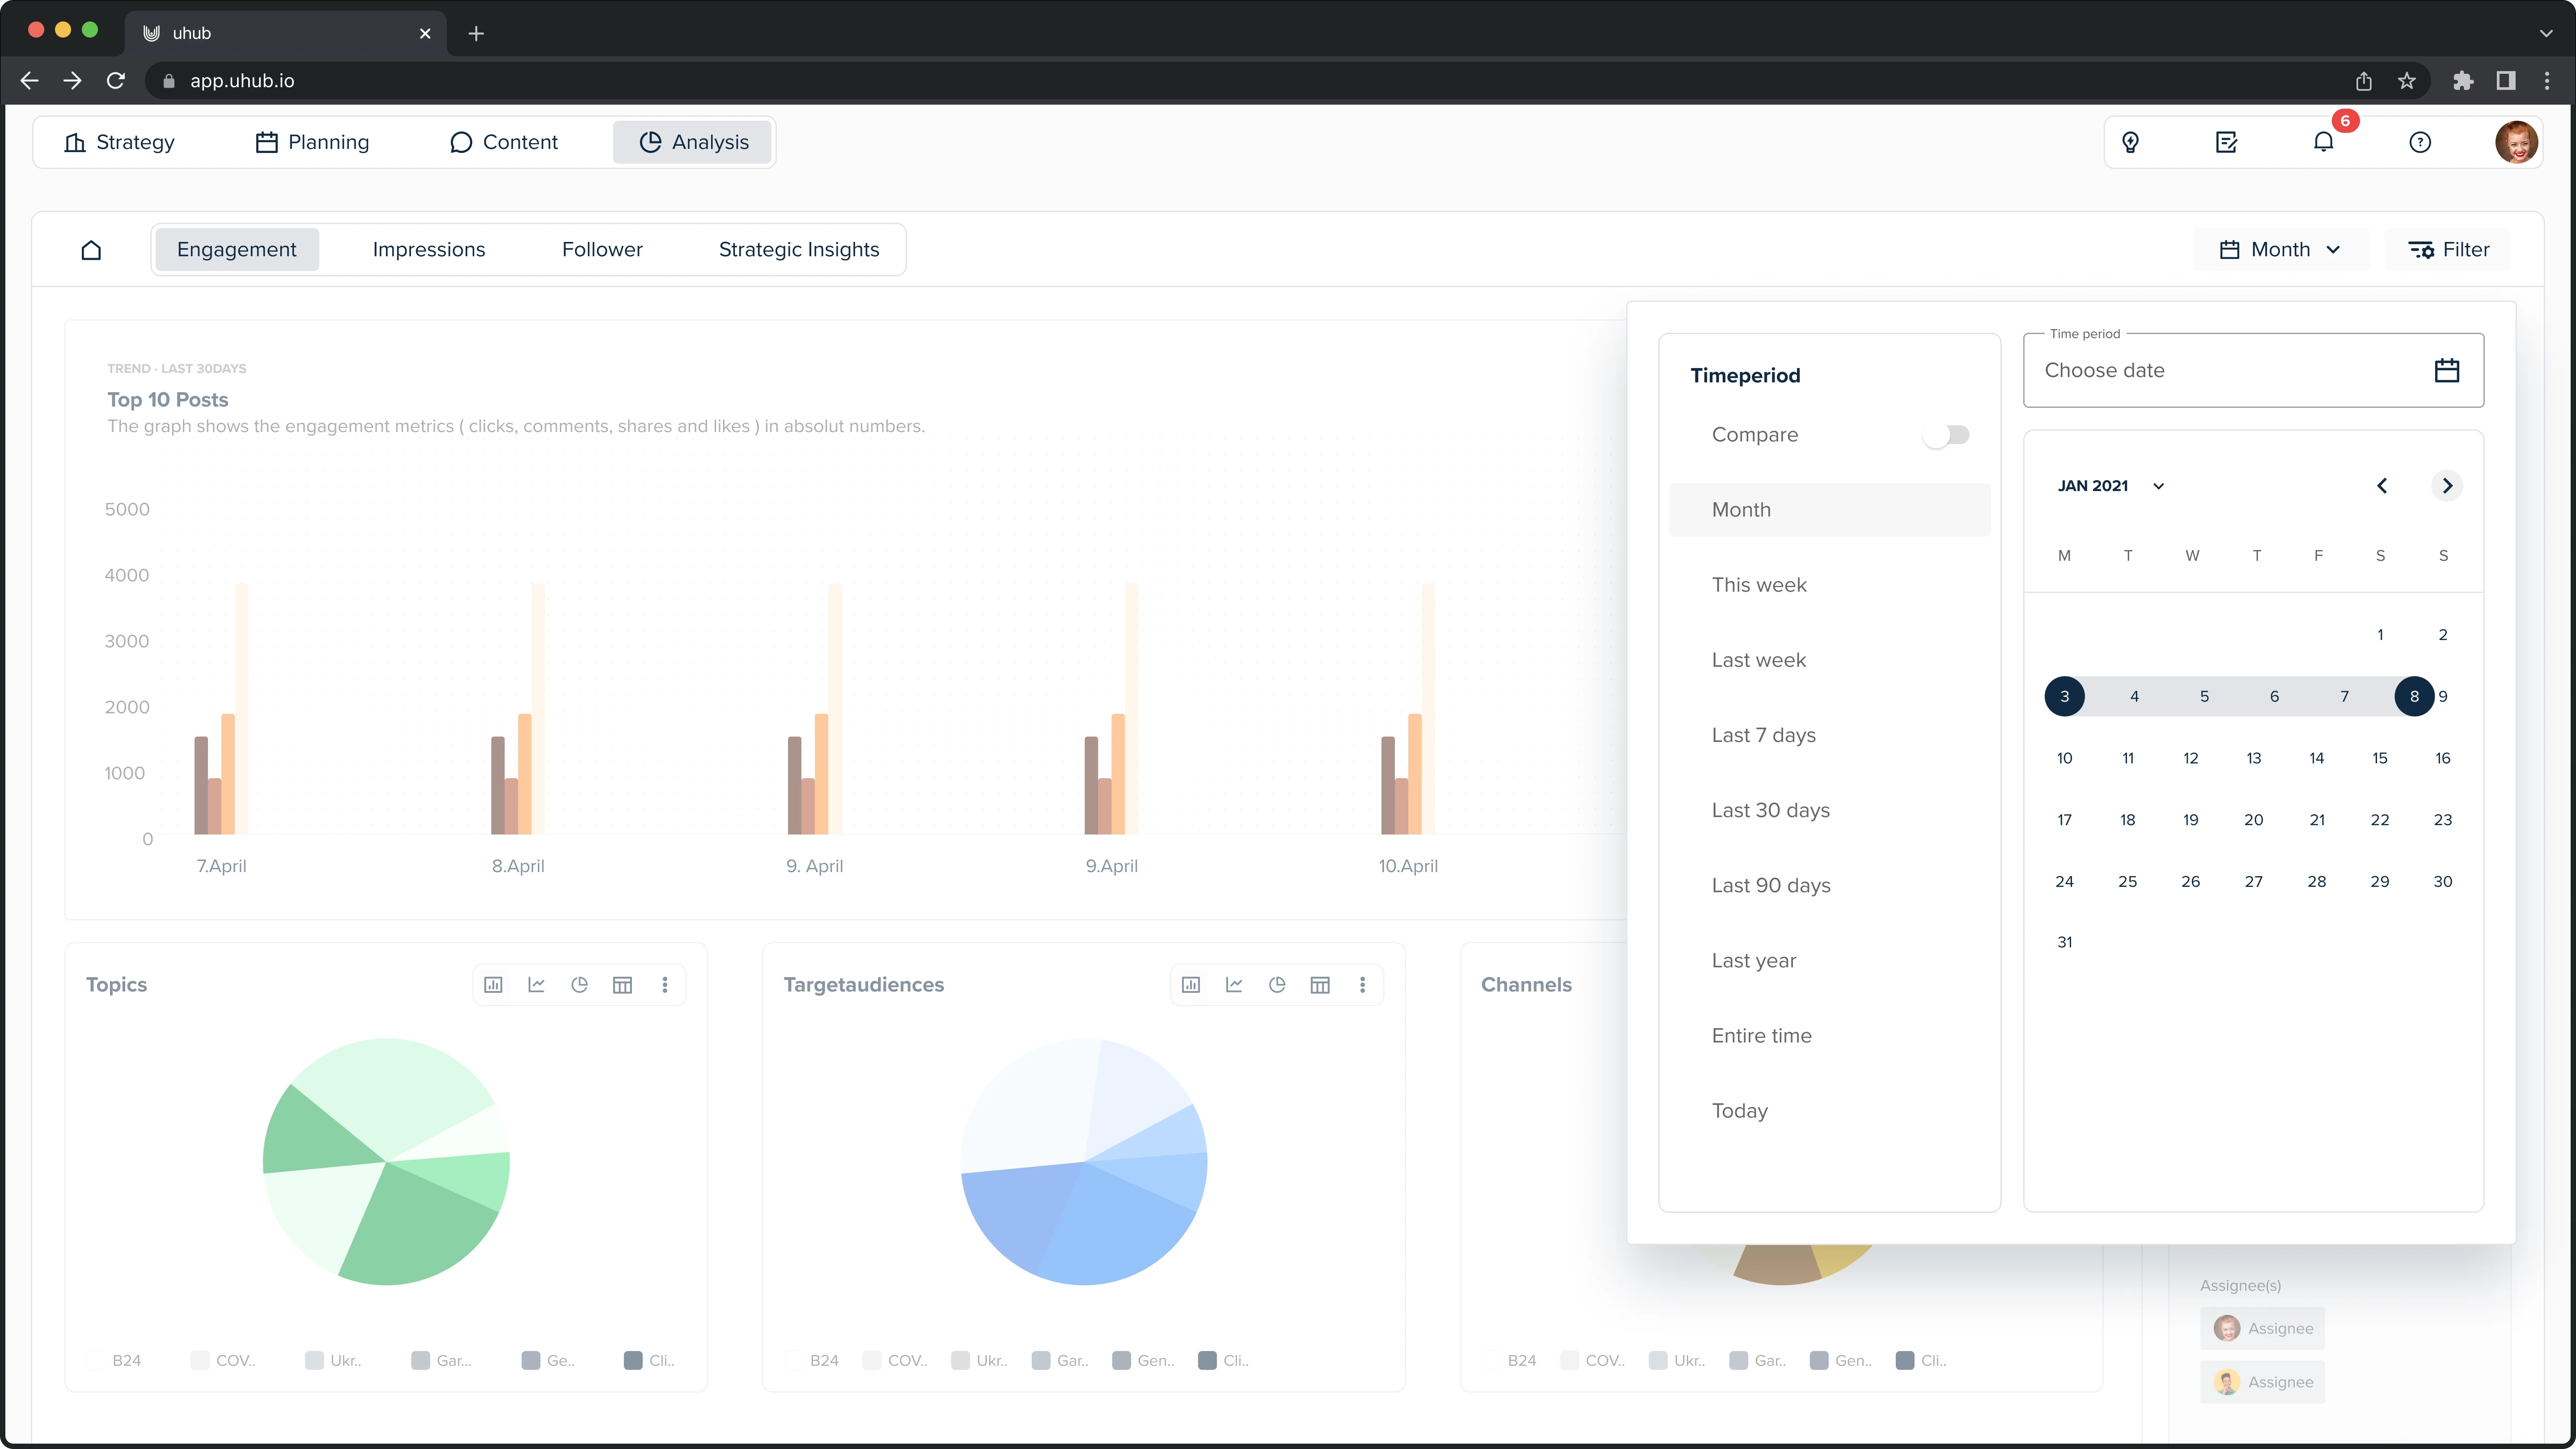This screenshot has height=1449, width=2576.
Task: Switch to Planning section
Action: pos(313,142)
